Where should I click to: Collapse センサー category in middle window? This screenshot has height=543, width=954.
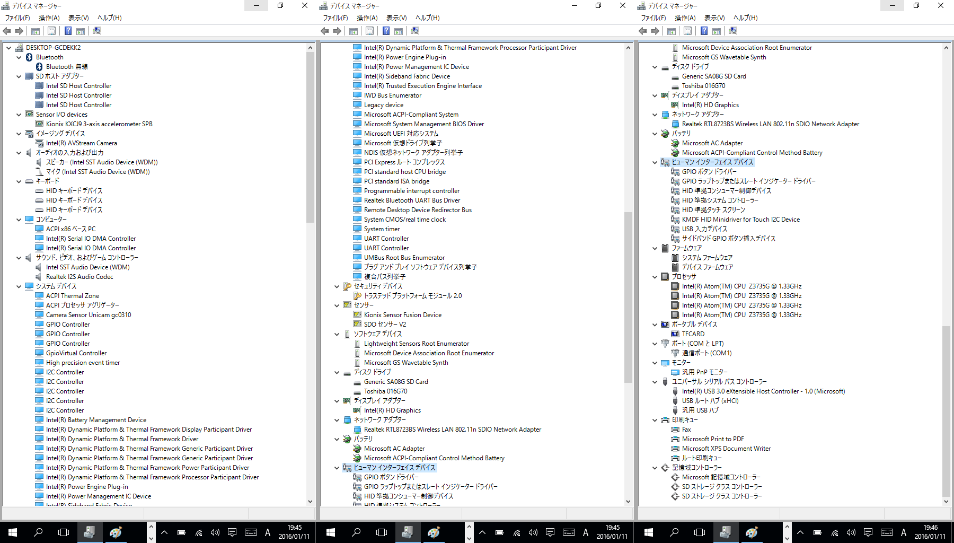(x=337, y=305)
